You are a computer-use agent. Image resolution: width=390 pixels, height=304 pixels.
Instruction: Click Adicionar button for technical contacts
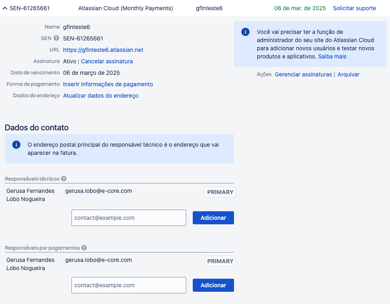coord(213,218)
